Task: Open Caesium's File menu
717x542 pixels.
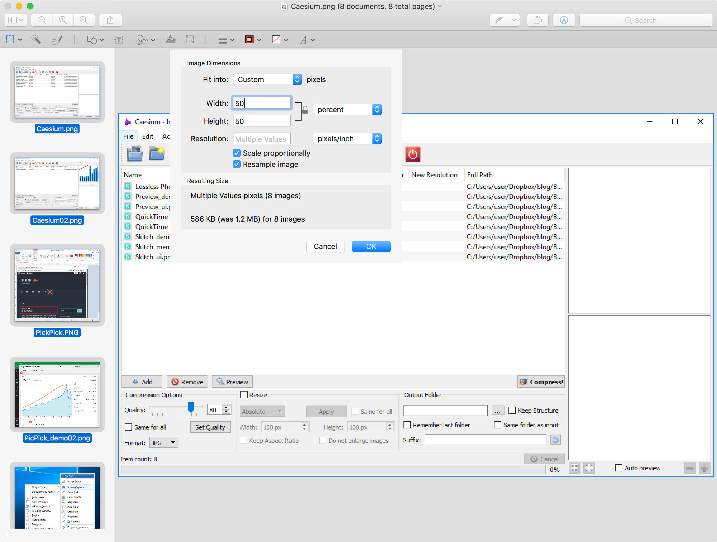Action: pos(128,136)
